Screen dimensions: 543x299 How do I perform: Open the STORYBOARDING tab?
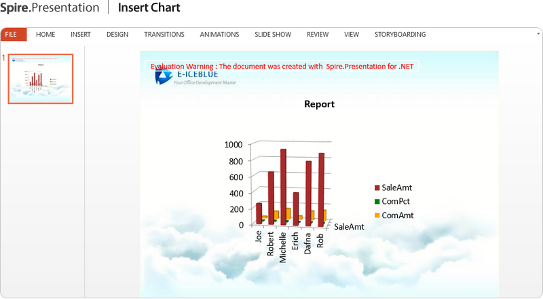point(400,35)
